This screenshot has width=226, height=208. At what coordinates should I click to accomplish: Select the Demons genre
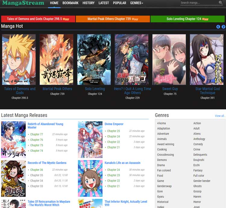tap(162, 160)
